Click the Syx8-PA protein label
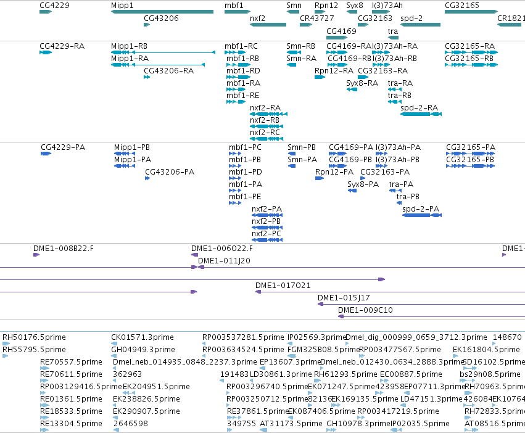 pos(363,184)
